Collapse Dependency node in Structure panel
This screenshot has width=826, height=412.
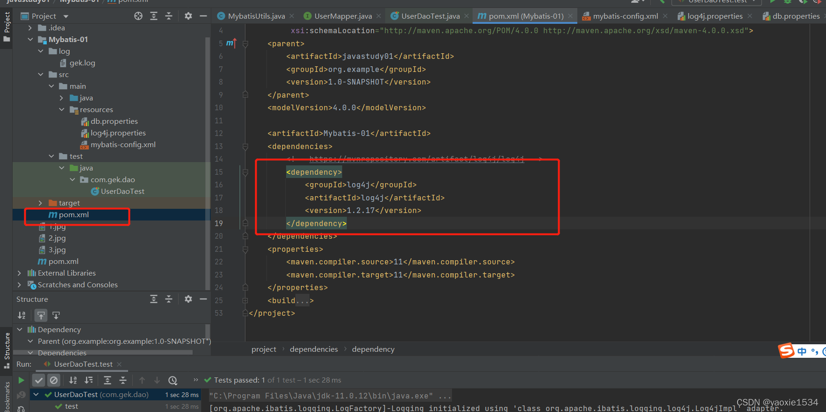coord(20,330)
